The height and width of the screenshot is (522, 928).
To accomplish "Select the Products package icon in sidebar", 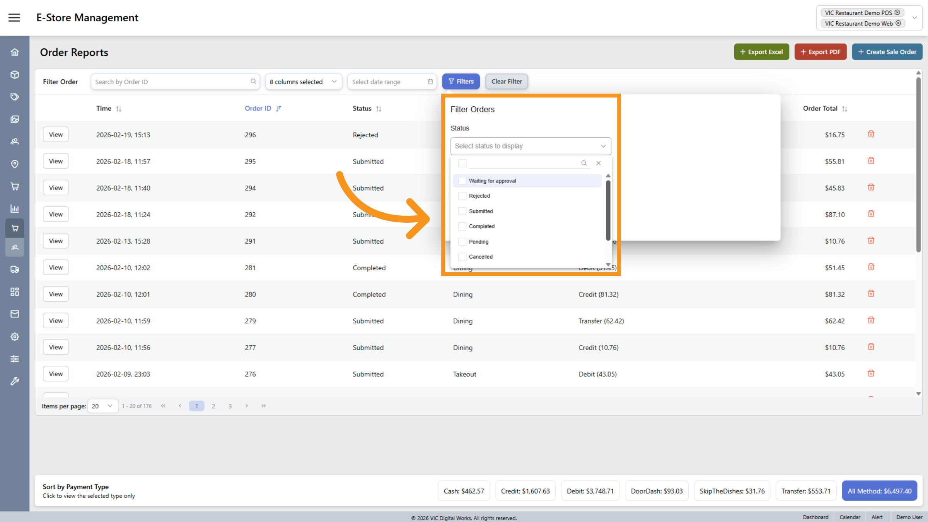I will click(15, 74).
